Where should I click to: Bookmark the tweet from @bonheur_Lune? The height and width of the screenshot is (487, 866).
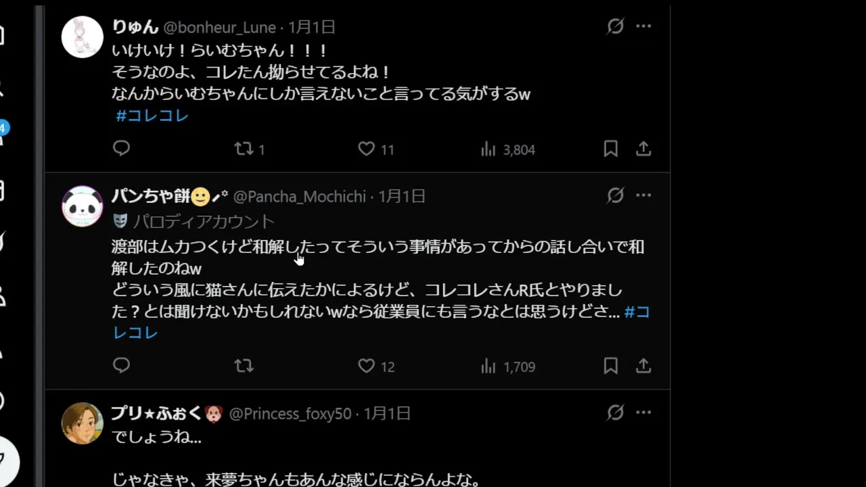[610, 149]
